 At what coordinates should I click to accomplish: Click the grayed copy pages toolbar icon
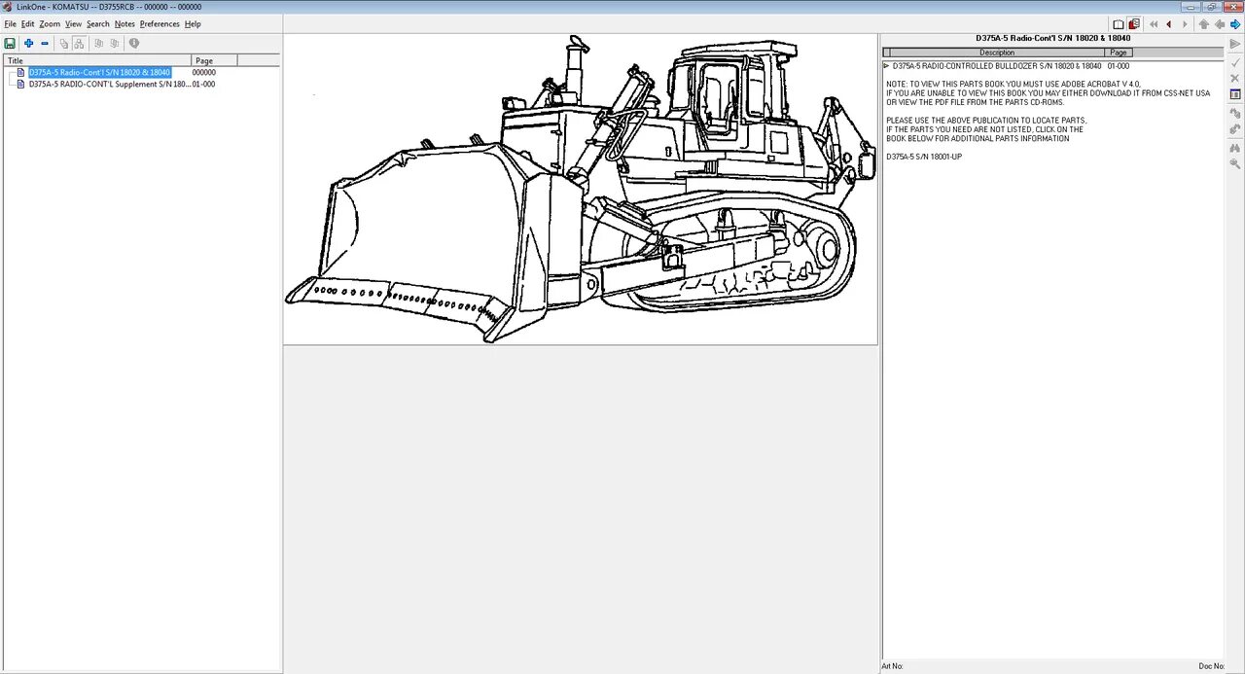64,43
